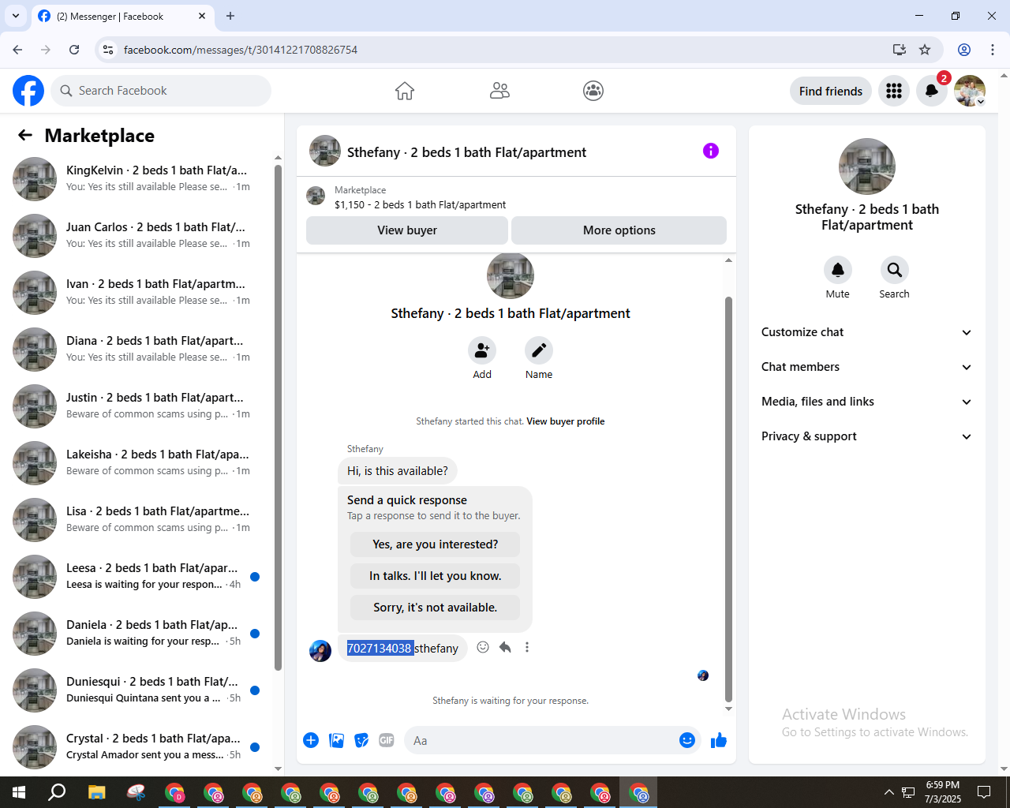Open Lakeisha conversation
The image size is (1010, 808).
pyautogui.click(x=138, y=462)
